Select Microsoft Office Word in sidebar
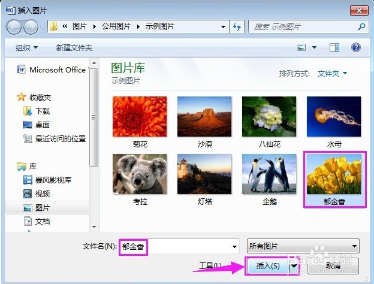 point(52,70)
